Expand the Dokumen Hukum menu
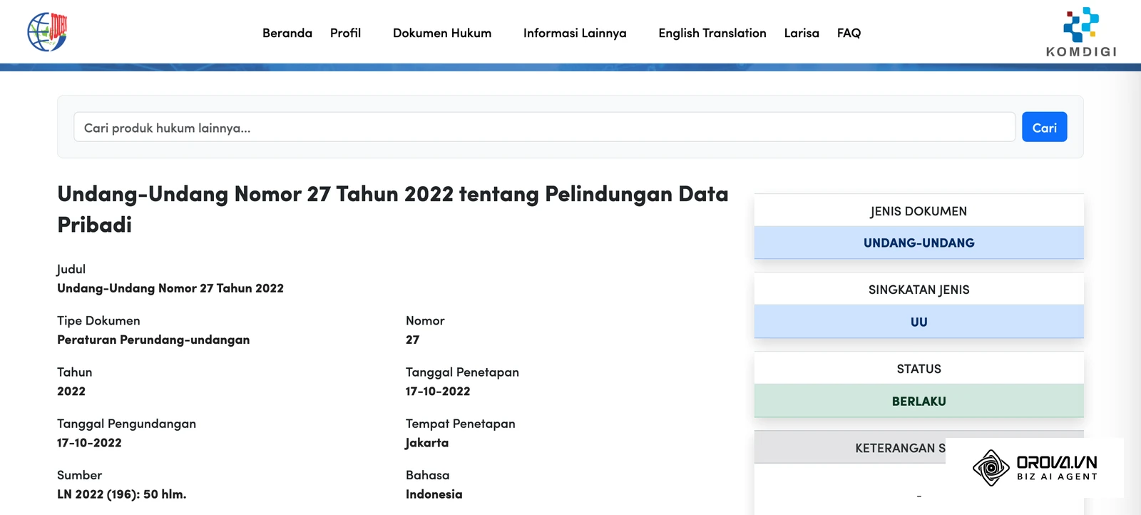Viewport: 1141px width, 515px height. pos(442,33)
